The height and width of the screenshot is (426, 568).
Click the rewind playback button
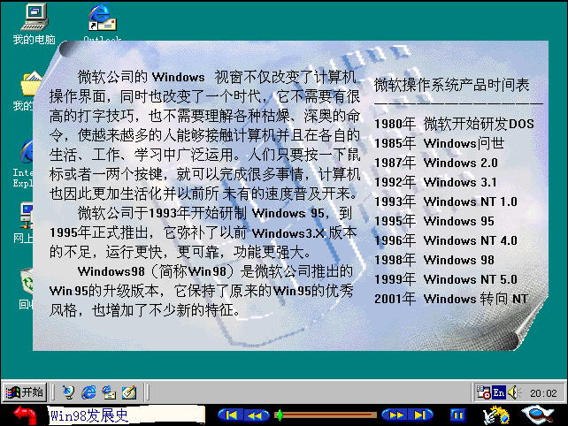[257, 415]
